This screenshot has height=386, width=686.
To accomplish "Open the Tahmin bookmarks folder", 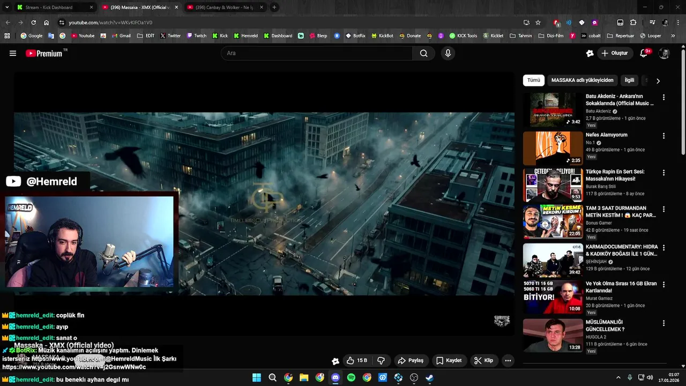I will point(521,36).
